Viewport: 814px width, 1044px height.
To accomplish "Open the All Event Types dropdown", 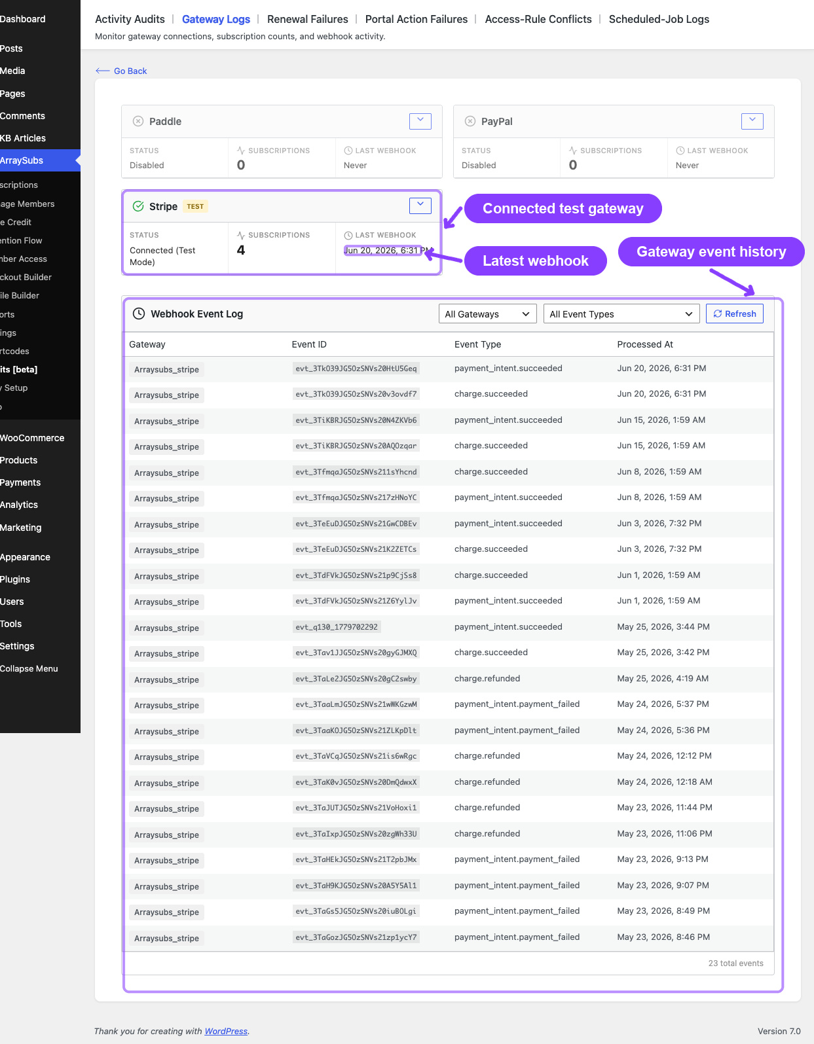I will [621, 314].
